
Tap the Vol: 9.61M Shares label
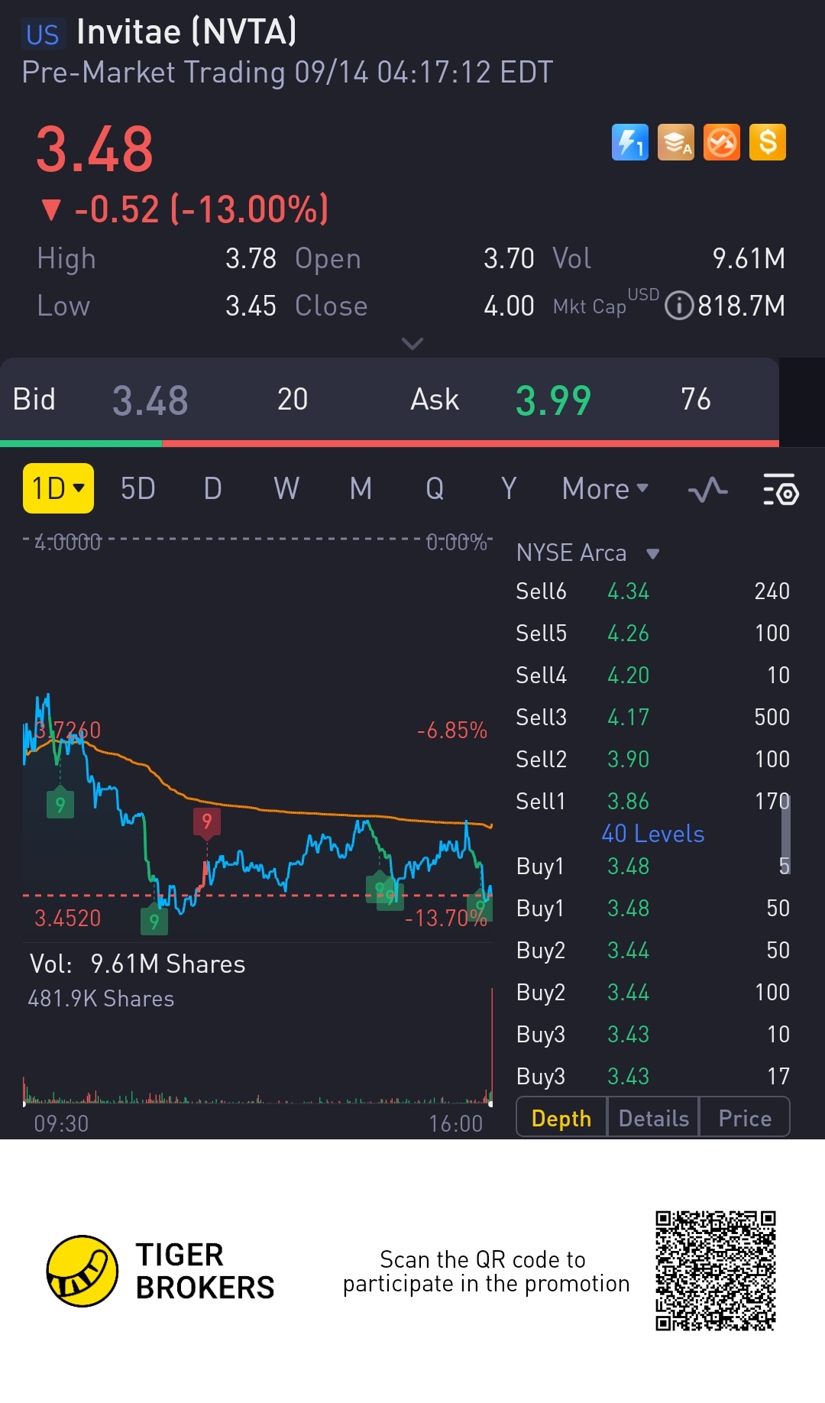[137, 964]
